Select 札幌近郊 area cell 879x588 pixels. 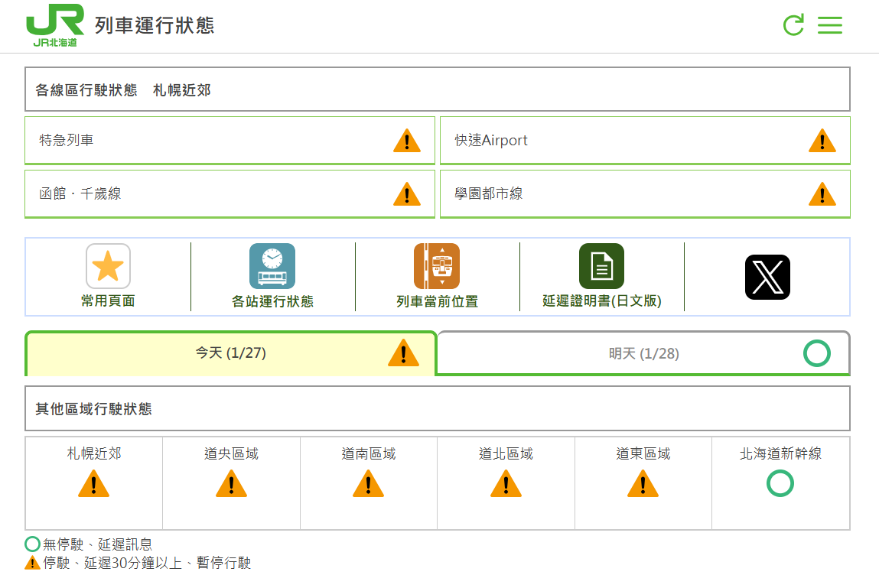click(94, 482)
